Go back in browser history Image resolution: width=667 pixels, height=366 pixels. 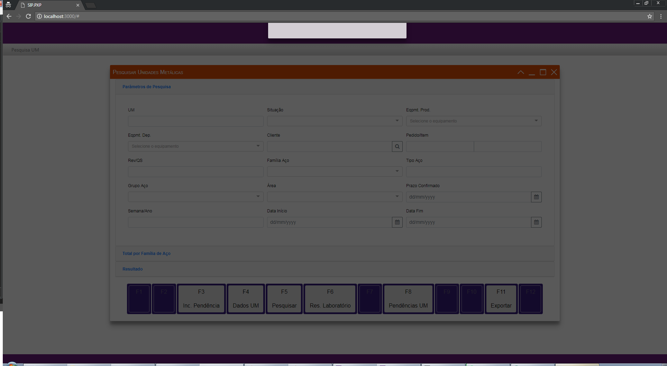tap(9, 16)
